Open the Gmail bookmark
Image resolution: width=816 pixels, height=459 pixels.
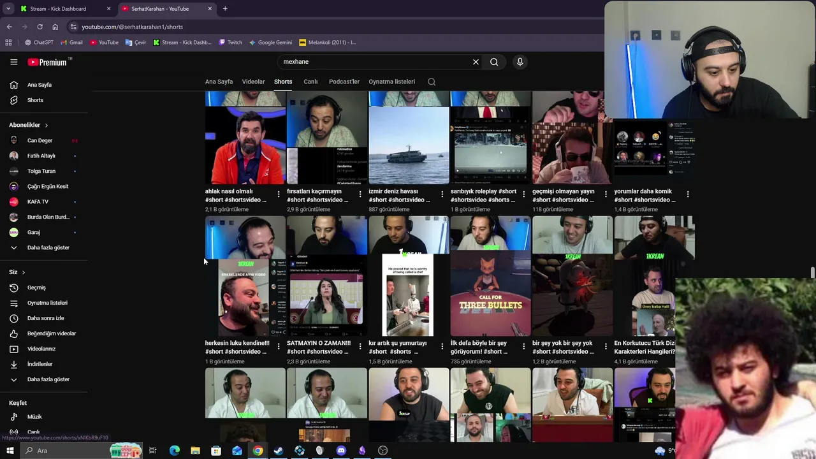pos(71,43)
